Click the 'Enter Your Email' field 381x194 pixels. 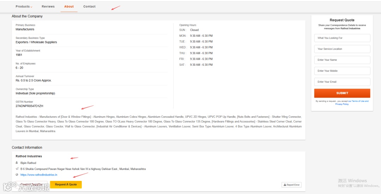[342, 82]
